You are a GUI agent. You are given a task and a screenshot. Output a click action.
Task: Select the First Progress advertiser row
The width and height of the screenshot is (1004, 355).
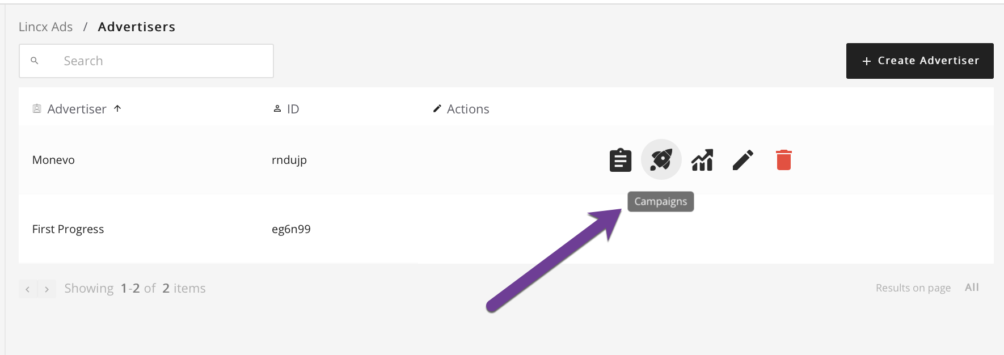pos(506,229)
